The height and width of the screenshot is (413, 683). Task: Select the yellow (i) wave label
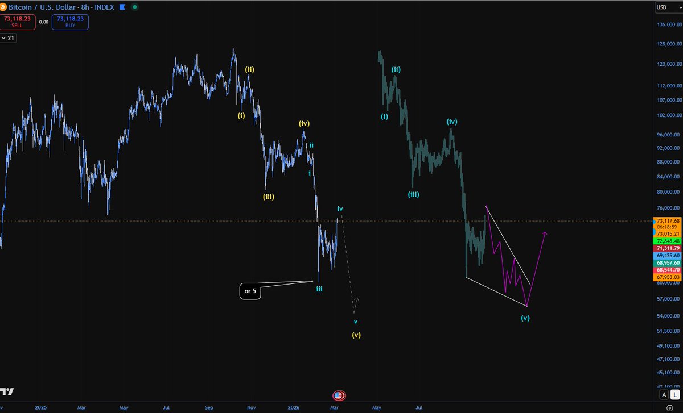(241, 115)
